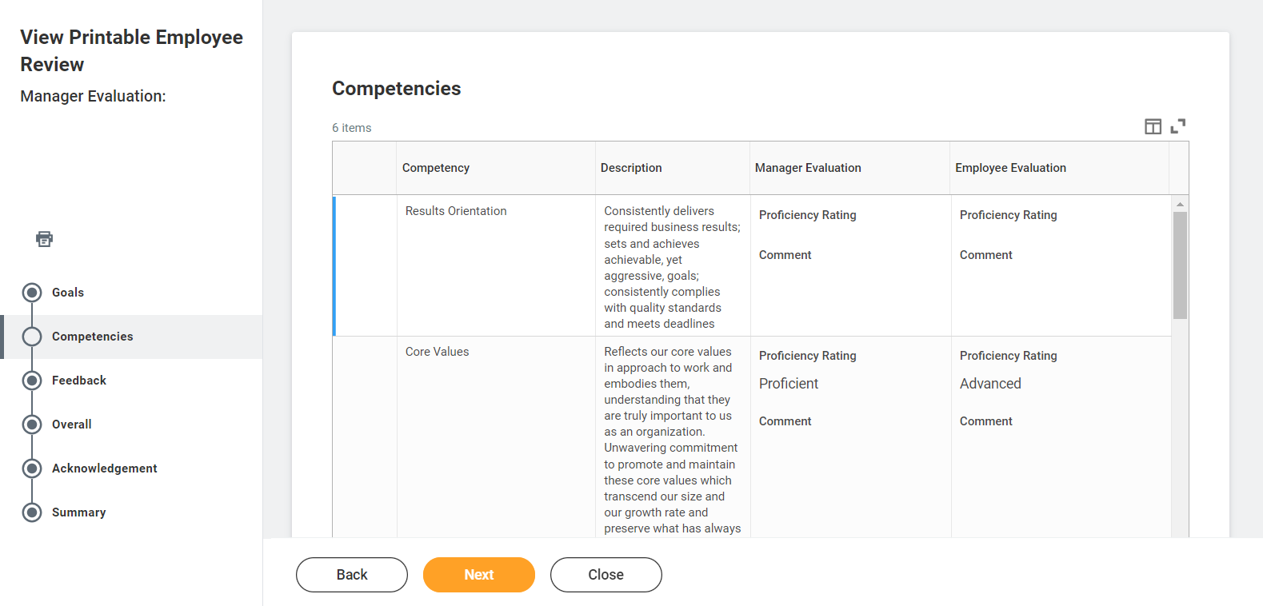Expand the Competencies table to full screen

(1178, 126)
